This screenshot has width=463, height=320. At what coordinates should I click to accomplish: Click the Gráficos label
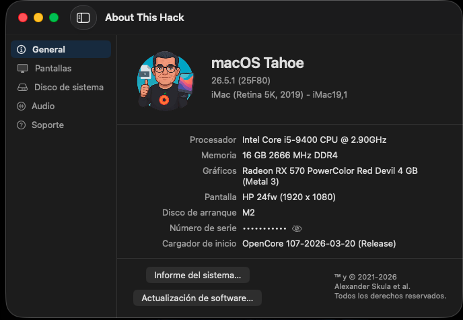tap(219, 171)
